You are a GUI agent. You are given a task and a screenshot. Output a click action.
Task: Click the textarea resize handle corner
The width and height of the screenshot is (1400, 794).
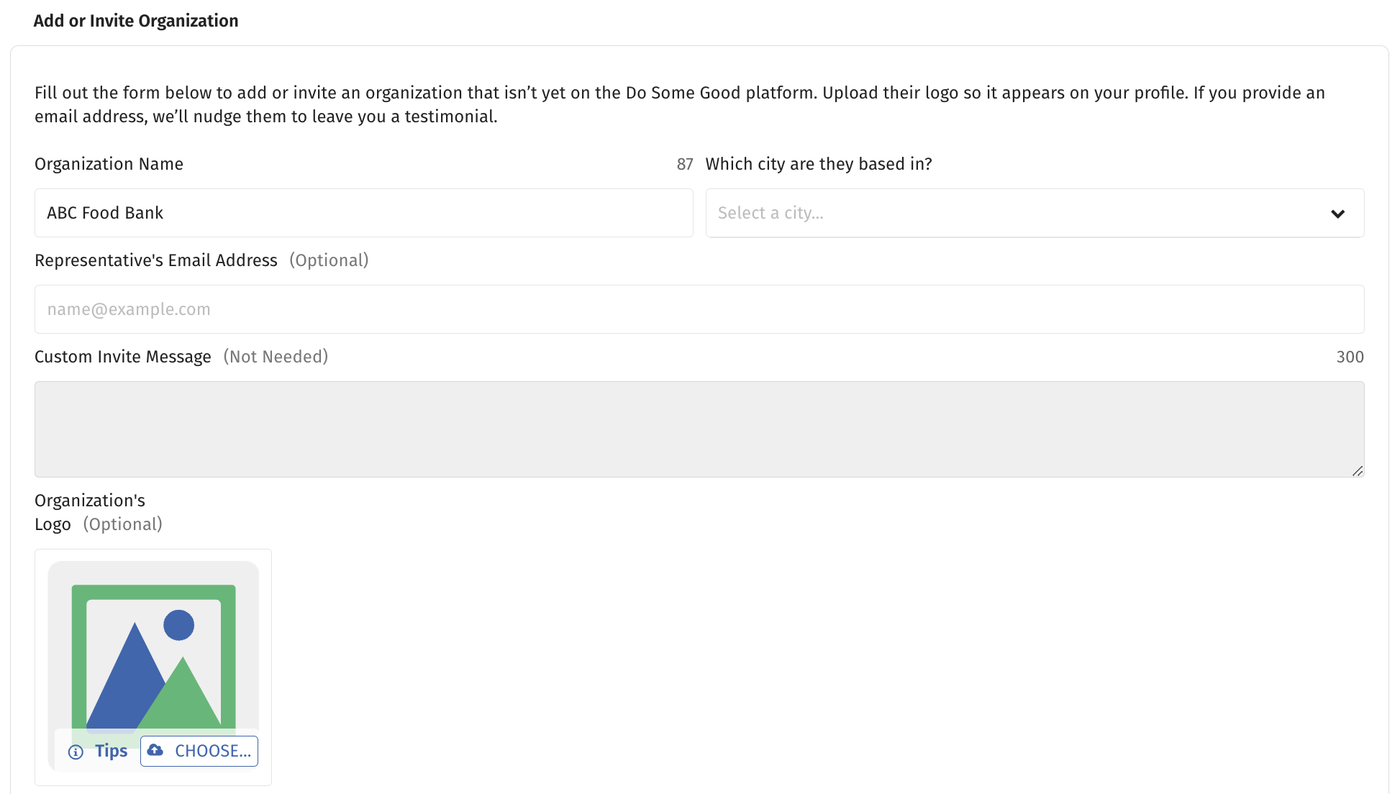pos(1357,470)
